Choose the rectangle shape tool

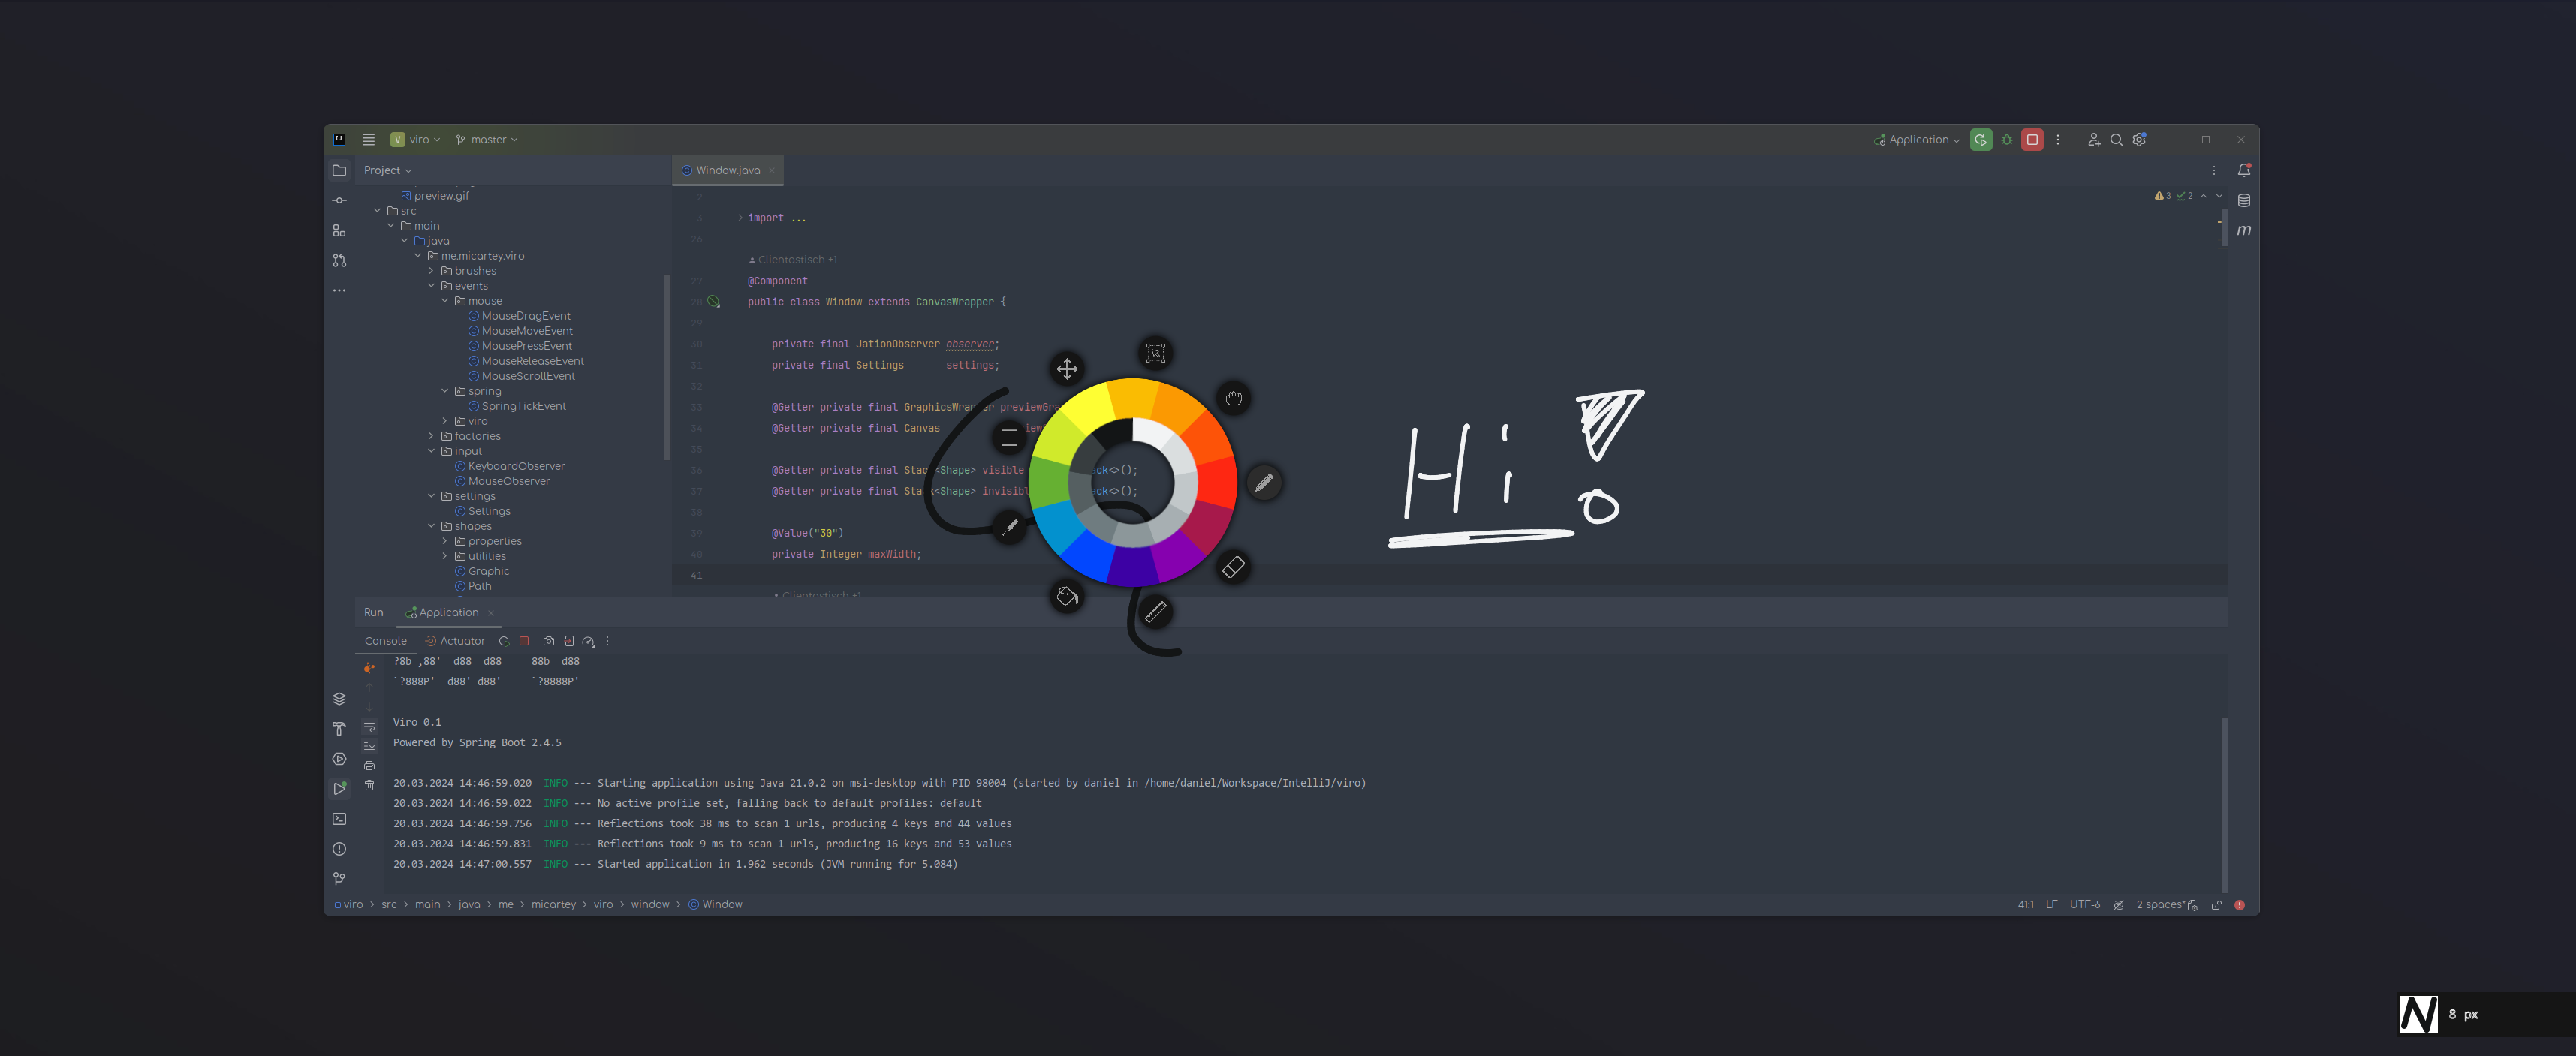point(1009,437)
